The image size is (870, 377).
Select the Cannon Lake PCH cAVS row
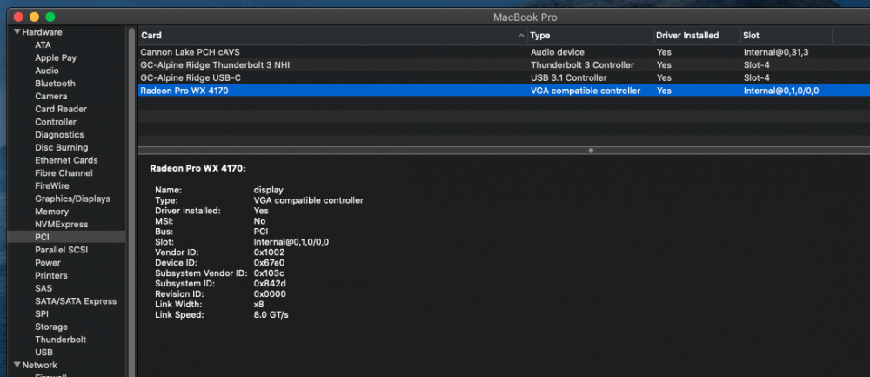[x=504, y=52]
